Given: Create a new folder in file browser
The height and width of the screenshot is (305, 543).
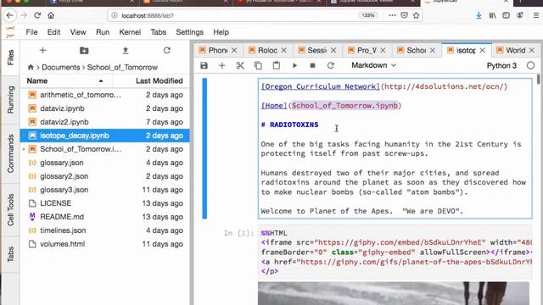Looking at the screenshot, I should point(84,51).
